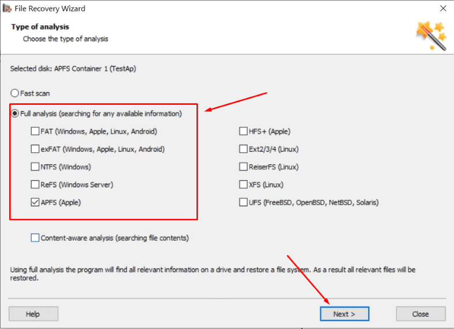Select the Full analysis radio button
Screen dimensions: 454x329
pos(15,114)
